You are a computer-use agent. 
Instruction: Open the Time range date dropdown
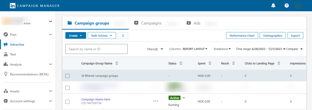point(261,49)
